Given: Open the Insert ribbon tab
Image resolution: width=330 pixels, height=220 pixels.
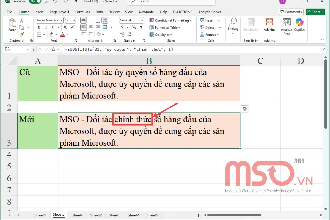Looking at the screenshot, I should point(39,12).
